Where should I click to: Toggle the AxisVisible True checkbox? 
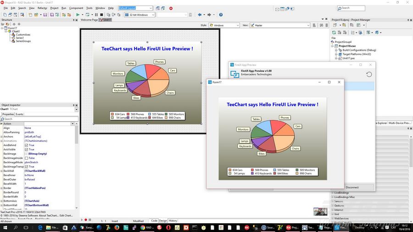[x=26, y=149]
